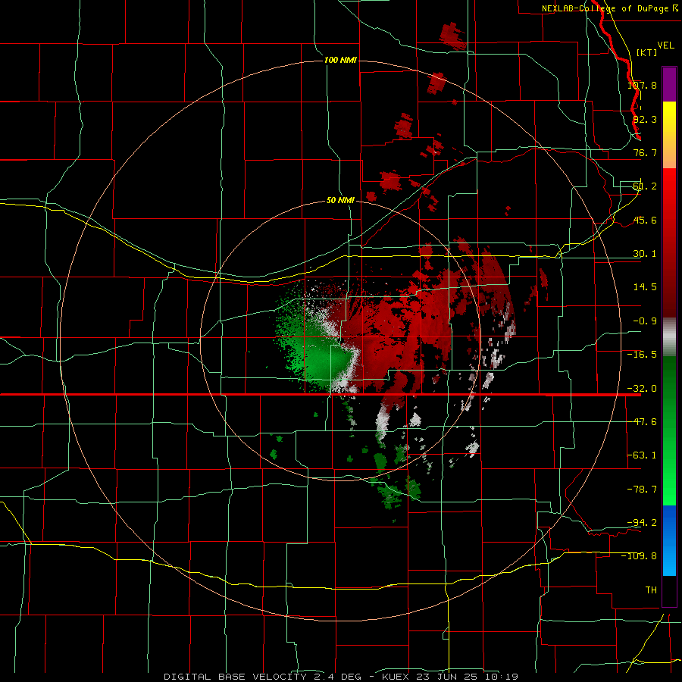Viewport: 682px width, 682px height.
Task: Click the -16.5 velocity scale value
Action: [x=642, y=355]
